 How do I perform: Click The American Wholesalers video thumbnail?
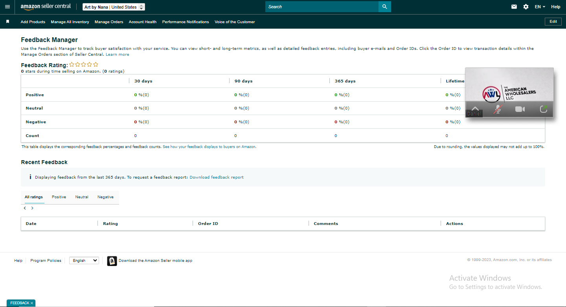[x=509, y=92]
